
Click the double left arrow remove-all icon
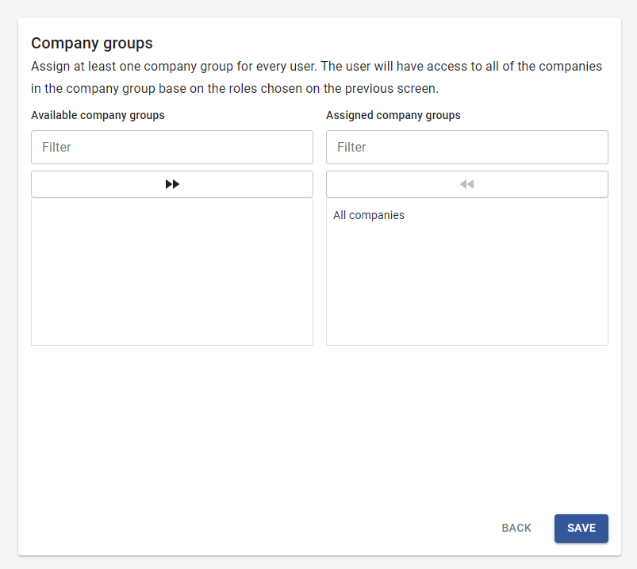[466, 184]
